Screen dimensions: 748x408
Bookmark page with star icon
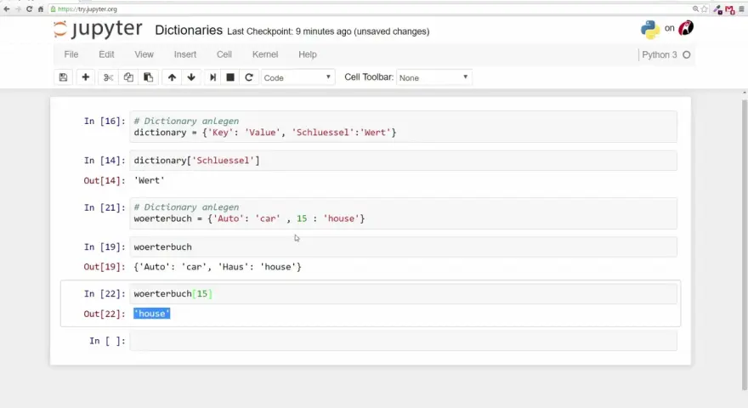pos(704,9)
